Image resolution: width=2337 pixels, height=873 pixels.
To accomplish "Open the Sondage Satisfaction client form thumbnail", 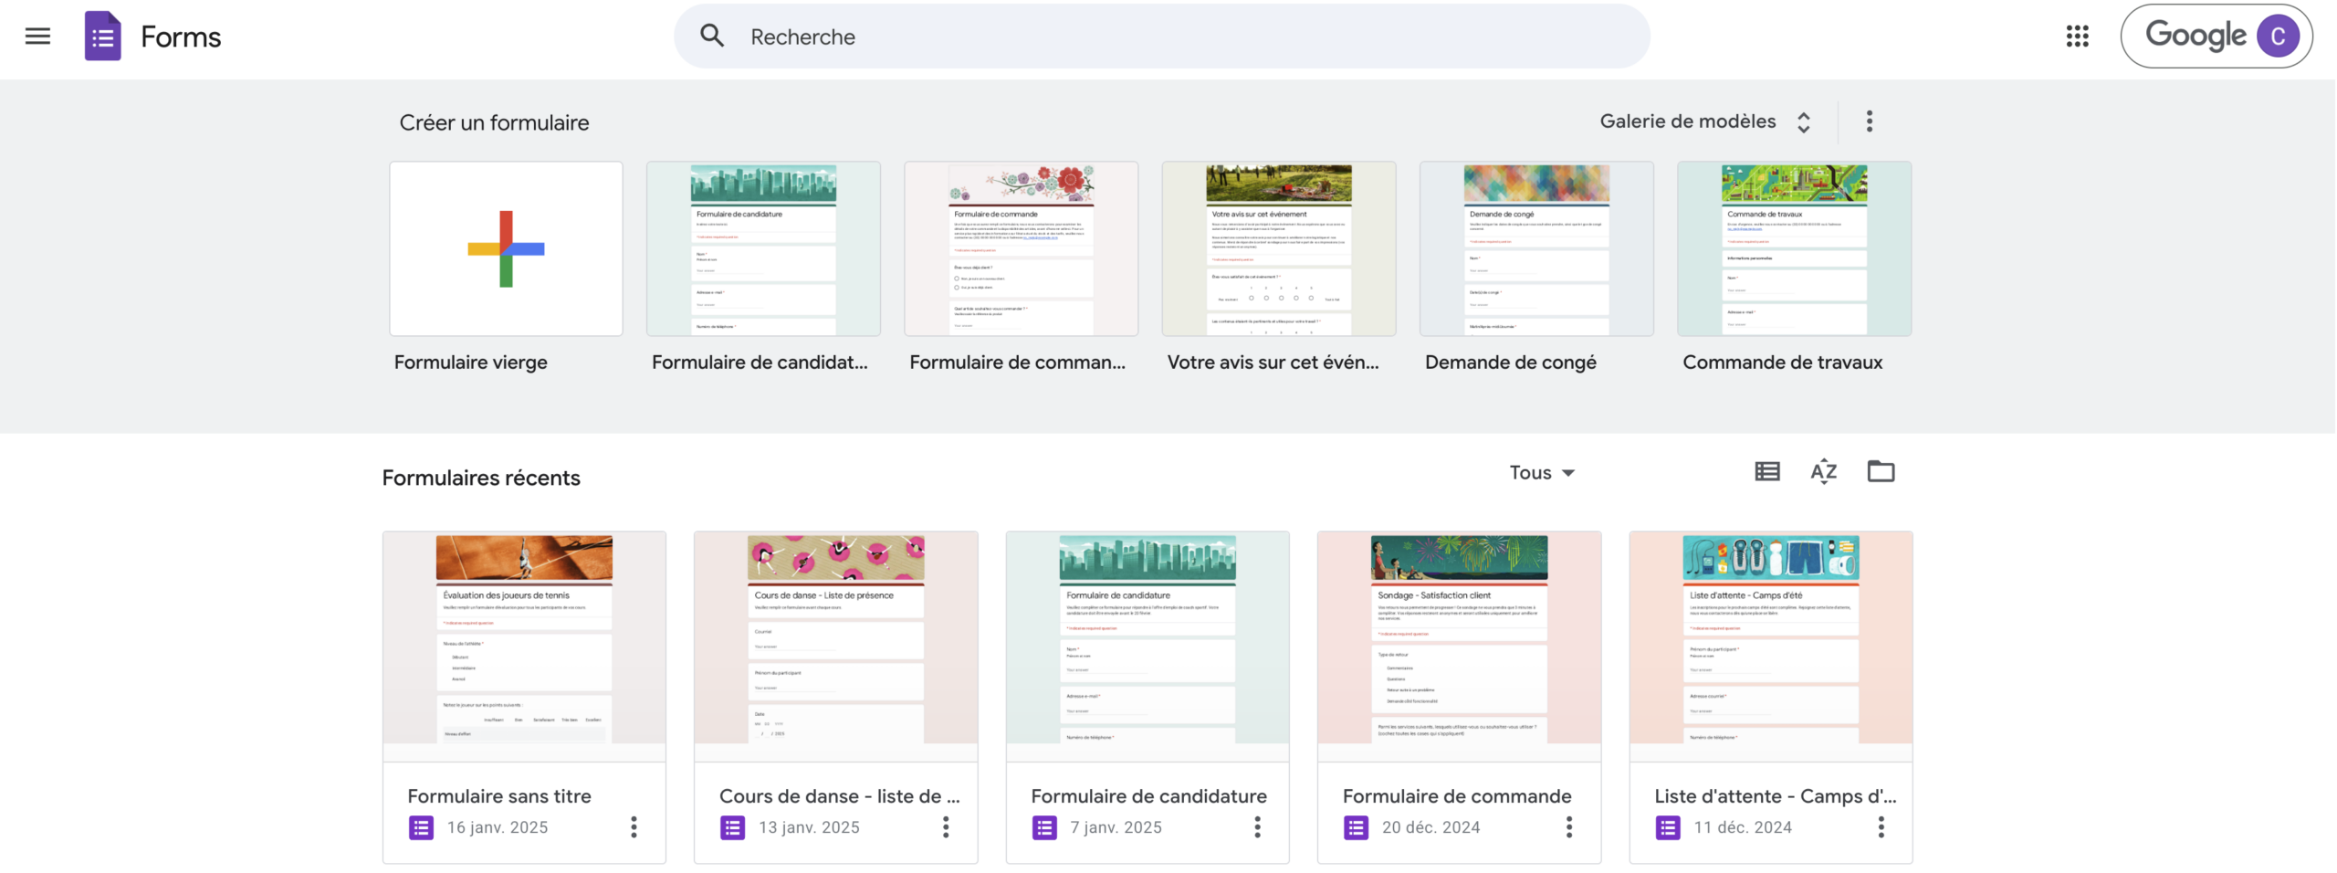I will click(x=1459, y=647).
